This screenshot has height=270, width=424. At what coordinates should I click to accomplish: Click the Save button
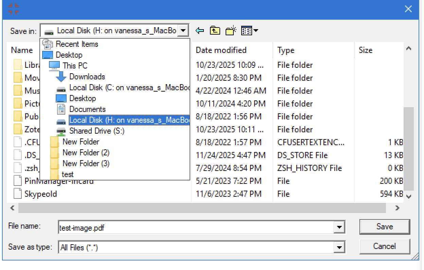(384, 227)
